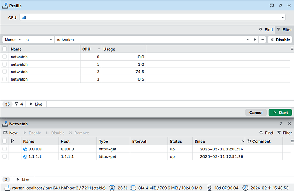Click the 74.5 usage value
This screenshot has height=191, width=294.
(140, 72)
